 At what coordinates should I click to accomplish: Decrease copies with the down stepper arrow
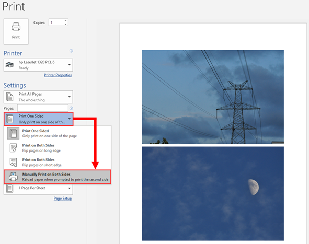66,24
